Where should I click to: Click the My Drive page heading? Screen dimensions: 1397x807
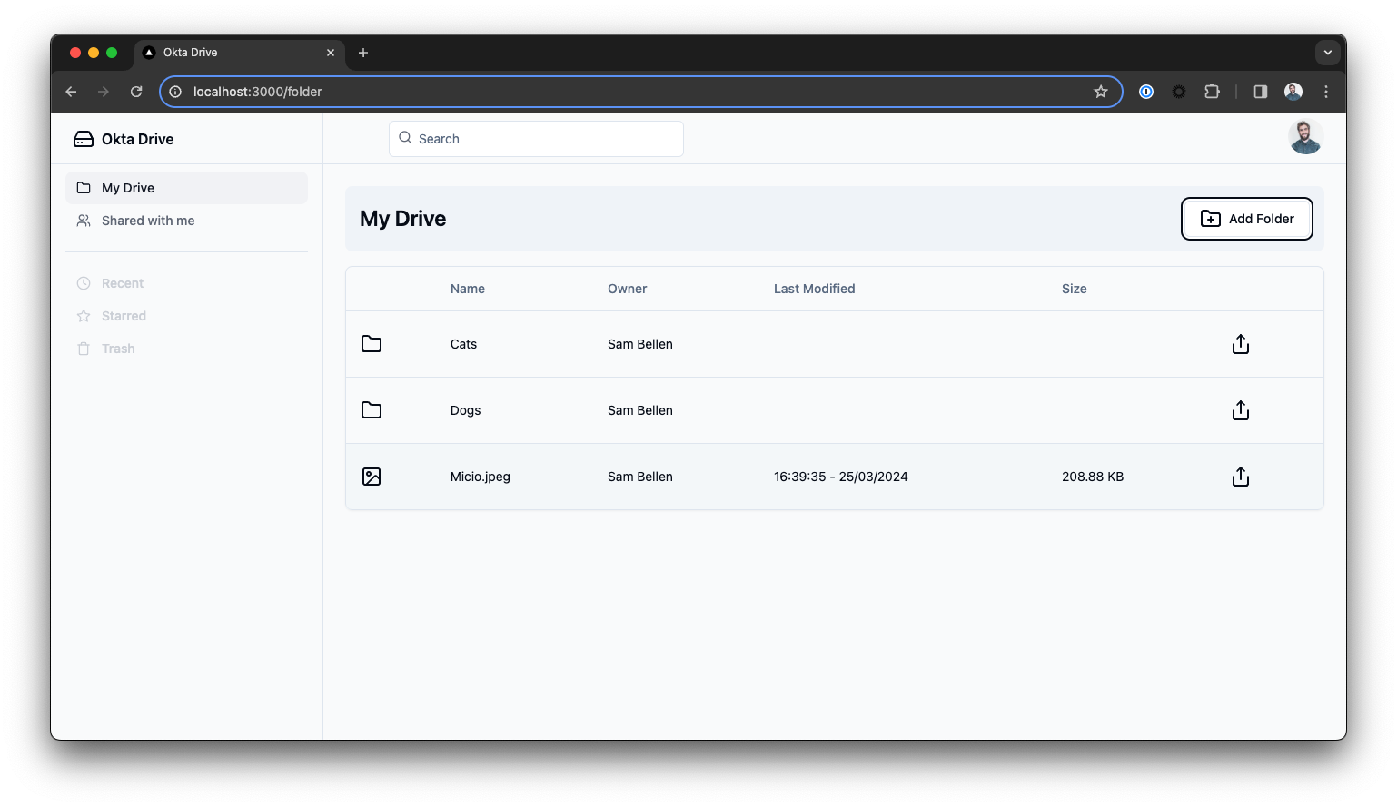click(x=402, y=219)
